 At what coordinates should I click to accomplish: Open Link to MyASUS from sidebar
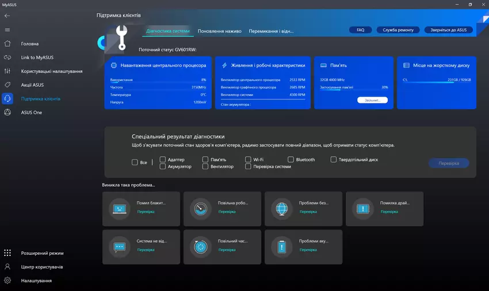click(x=7, y=58)
